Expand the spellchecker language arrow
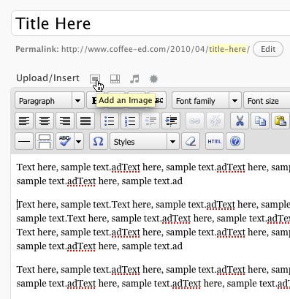The height and width of the screenshot is (299, 290). tap(79, 141)
